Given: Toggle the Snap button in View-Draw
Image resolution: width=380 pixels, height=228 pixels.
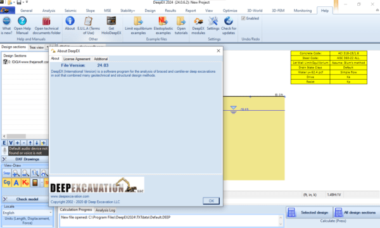Looking at the screenshot, I should pos(7,173).
